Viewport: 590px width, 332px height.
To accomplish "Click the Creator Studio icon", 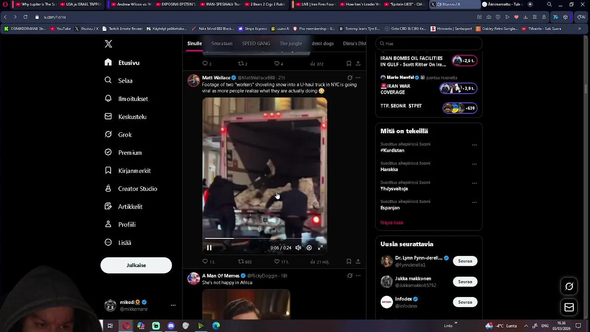I will pos(108,189).
